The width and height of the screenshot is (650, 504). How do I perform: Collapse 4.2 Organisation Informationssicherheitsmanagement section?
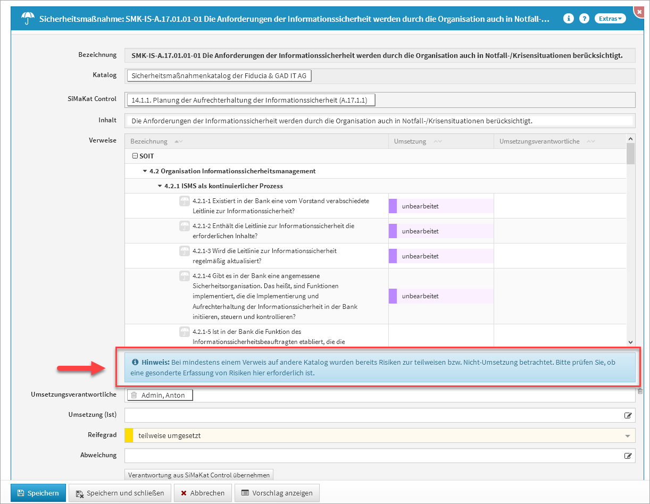pyautogui.click(x=145, y=171)
